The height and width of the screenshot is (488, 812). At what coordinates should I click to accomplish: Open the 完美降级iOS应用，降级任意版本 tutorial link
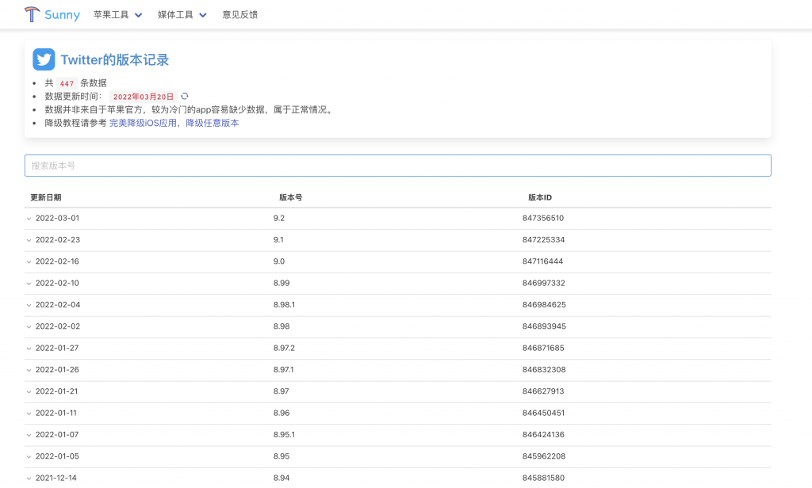(174, 123)
